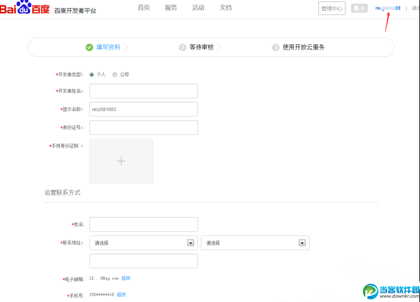Focus the 姓名 contact name field
The image size is (420, 302).
[x=144, y=225]
